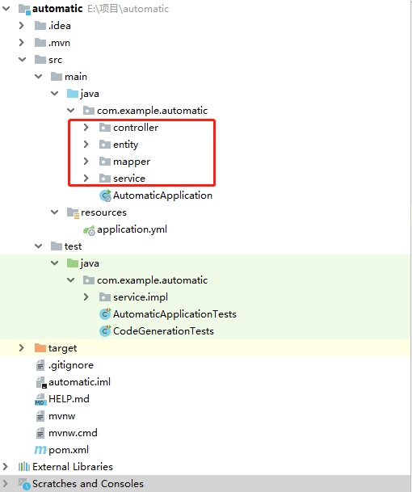Click the AutomaticApplication Spring class icon
This screenshot has height=492, width=412.
(106, 196)
